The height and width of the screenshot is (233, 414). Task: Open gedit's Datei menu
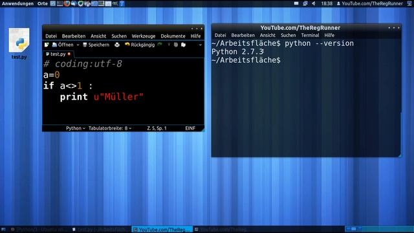(51, 36)
